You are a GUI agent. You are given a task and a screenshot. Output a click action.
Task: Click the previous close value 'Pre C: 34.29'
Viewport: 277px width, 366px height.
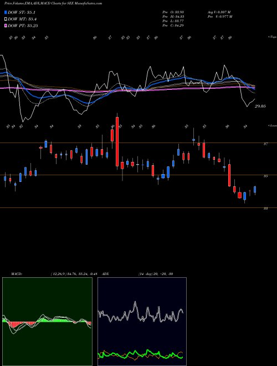(x=173, y=26)
